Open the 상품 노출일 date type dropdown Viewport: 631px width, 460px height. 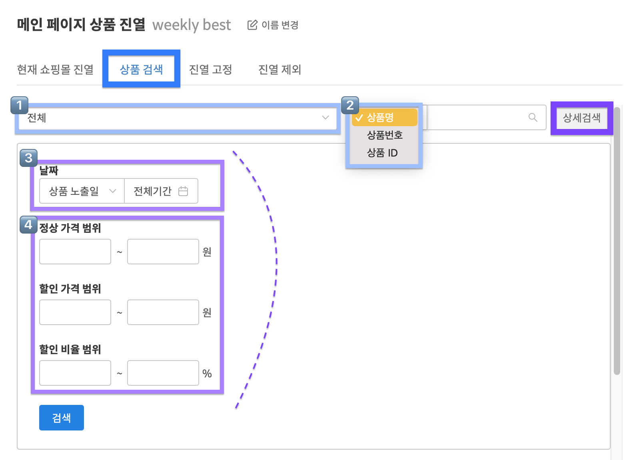tap(82, 191)
